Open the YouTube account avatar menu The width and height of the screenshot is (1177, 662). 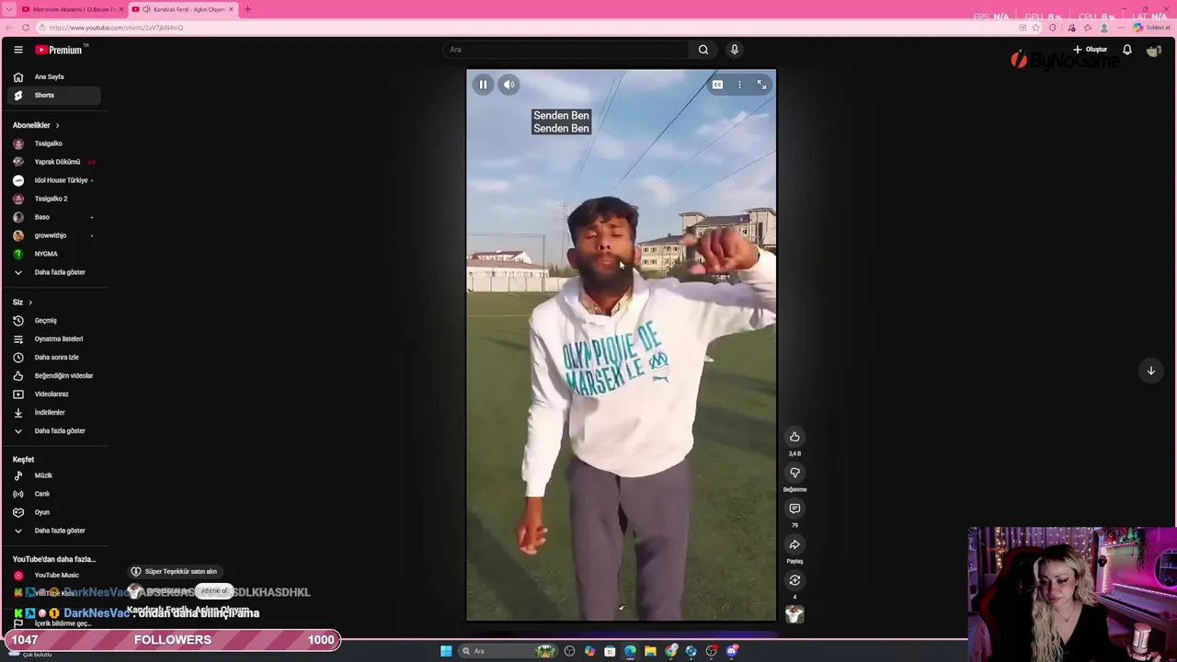[x=1153, y=51]
